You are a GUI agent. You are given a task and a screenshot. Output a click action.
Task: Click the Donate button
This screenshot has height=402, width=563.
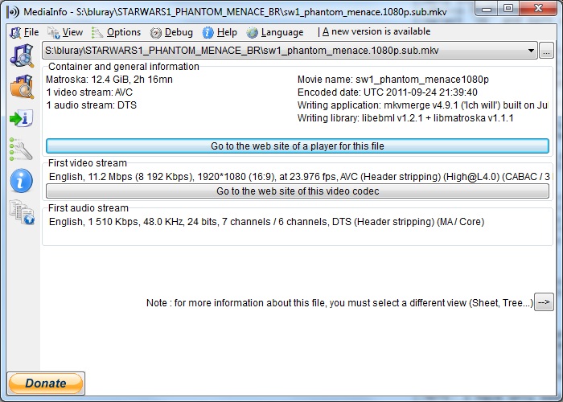[46, 384]
